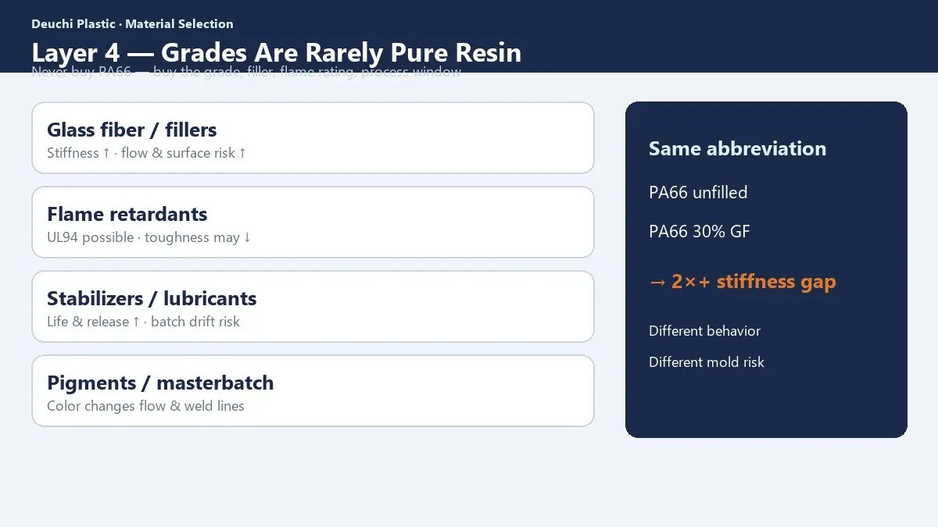This screenshot has width=938, height=527.
Task: Click the Stabilizers / lubricants card
Action: tap(313, 306)
